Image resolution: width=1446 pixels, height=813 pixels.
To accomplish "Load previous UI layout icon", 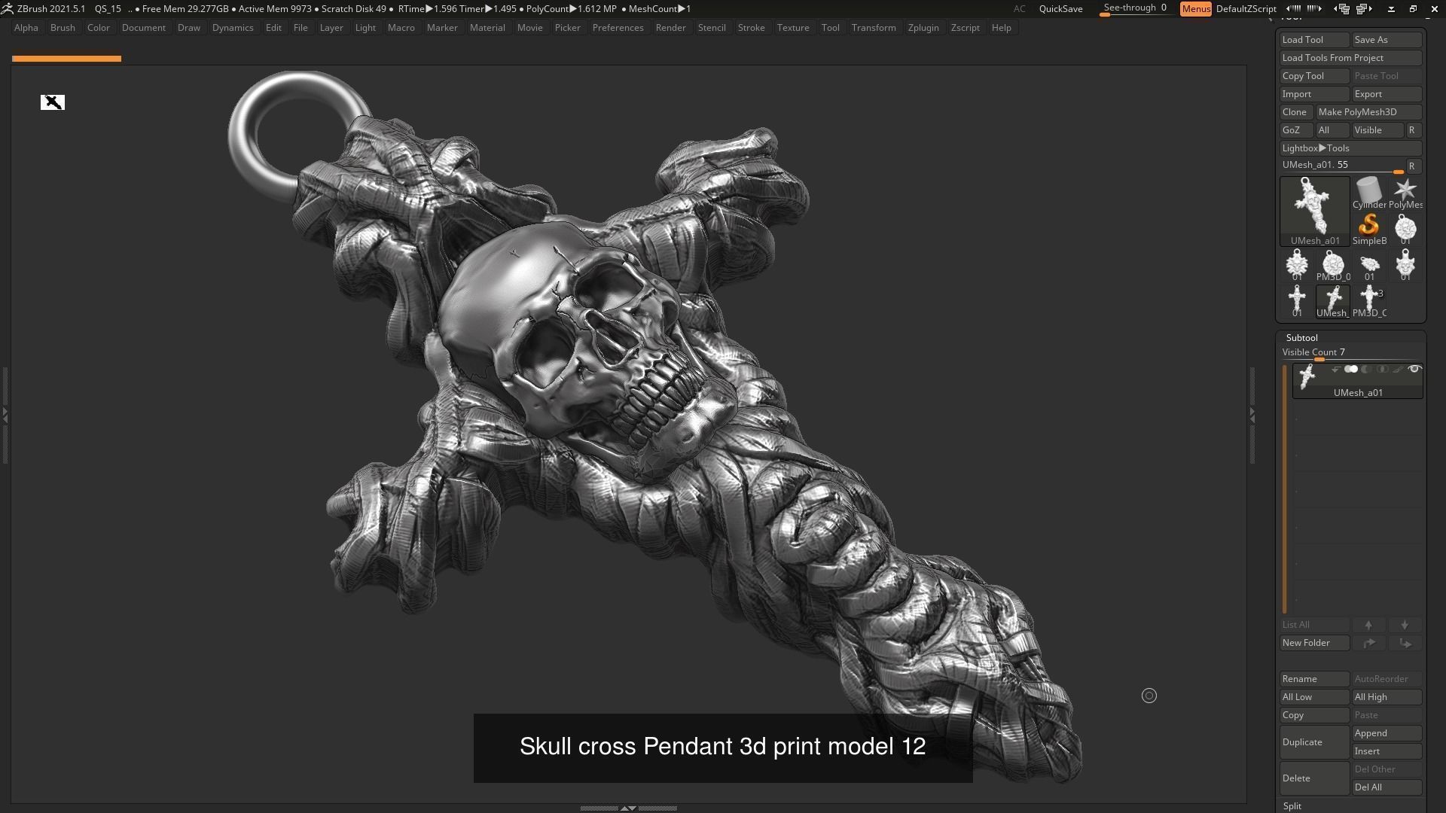I will [x=1341, y=8].
